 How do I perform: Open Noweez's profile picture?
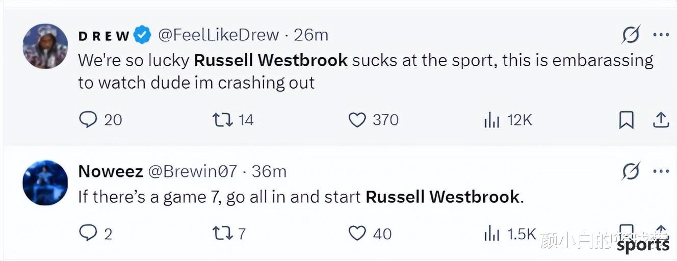45,183
